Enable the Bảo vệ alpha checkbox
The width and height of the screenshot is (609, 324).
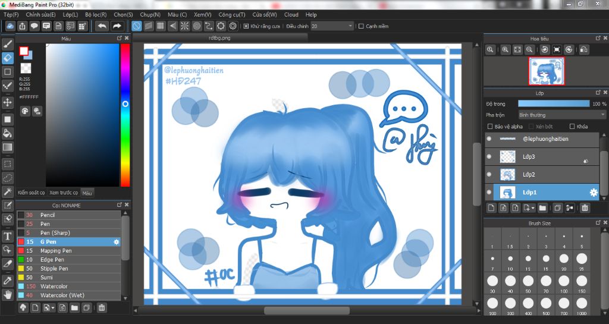[x=490, y=127]
